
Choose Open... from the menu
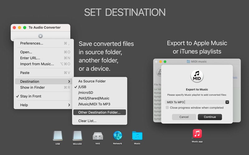(44, 52)
